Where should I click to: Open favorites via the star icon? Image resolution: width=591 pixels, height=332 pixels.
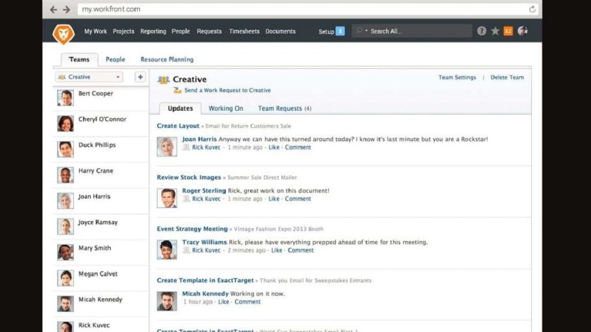496,31
